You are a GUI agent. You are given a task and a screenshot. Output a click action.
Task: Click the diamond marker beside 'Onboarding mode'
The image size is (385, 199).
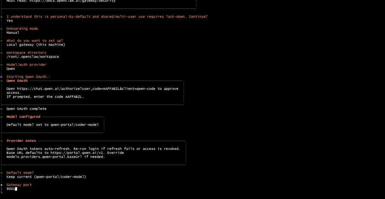click(1, 29)
